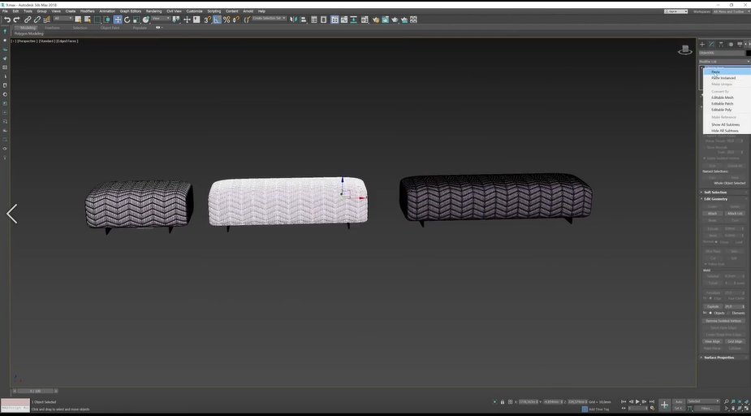Image resolution: width=751 pixels, height=416 pixels.
Task: Click the viewport ViewCube
Action: click(x=685, y=50)
